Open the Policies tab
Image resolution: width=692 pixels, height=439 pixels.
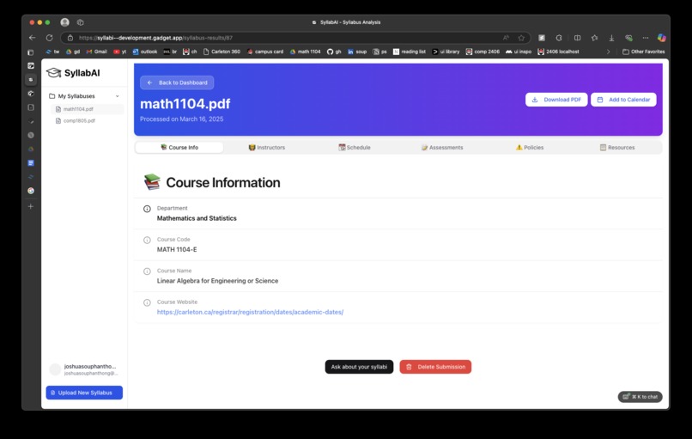(530, 148)
